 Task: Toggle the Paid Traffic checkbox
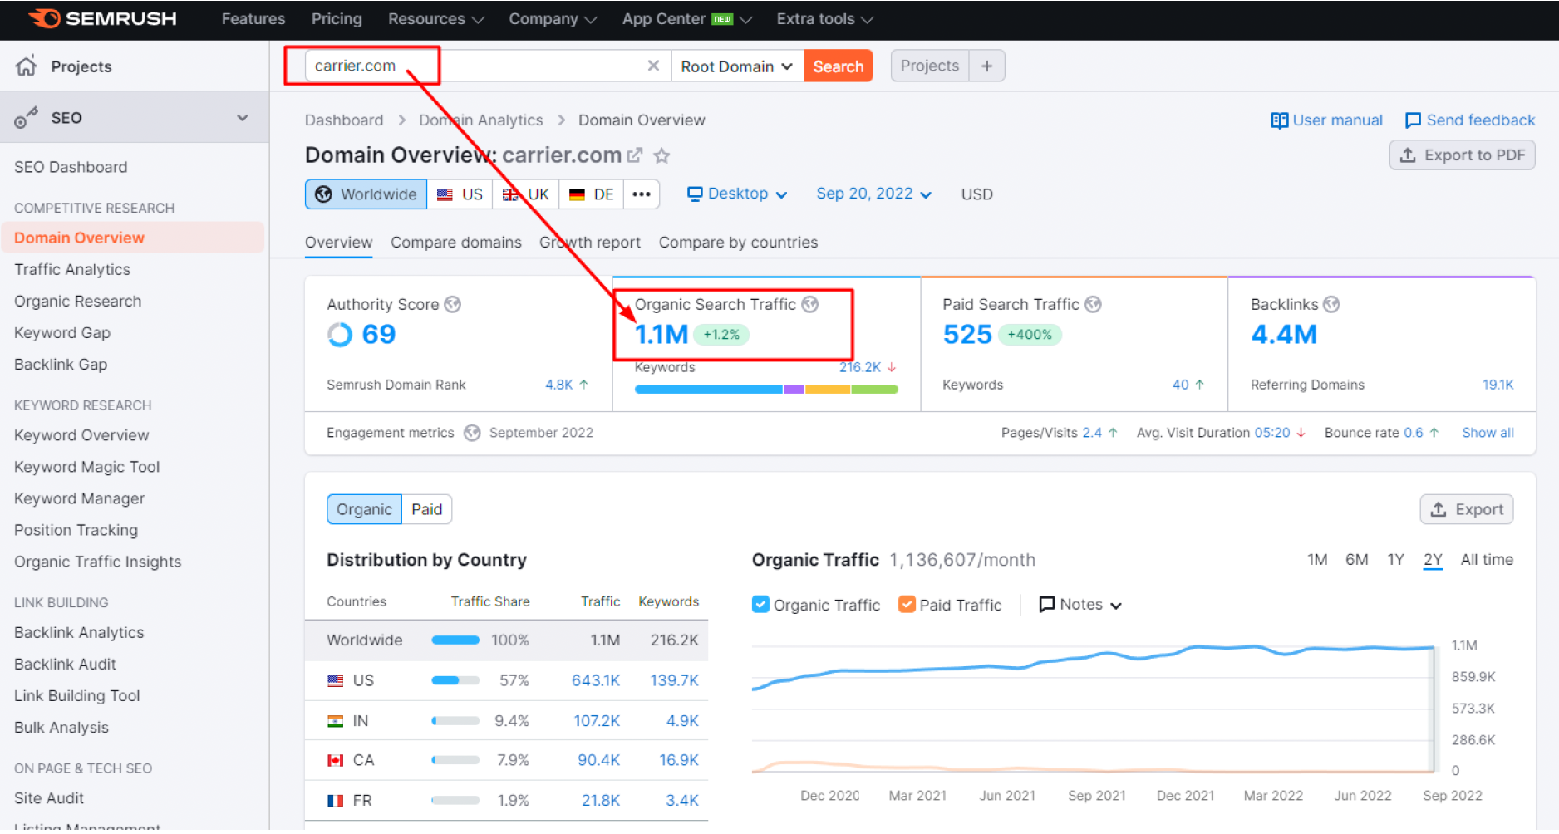click(907, 605)
